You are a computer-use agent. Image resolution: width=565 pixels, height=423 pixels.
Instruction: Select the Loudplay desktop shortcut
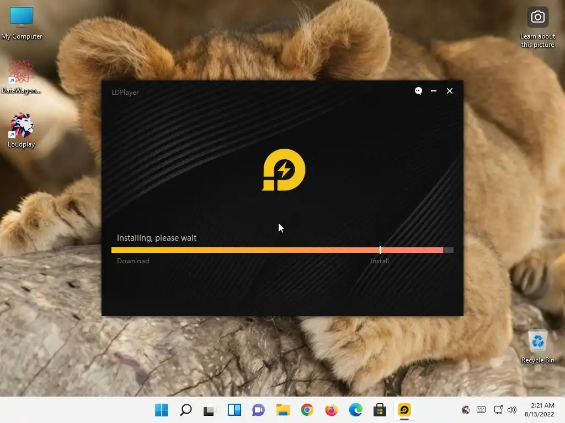(22, 130)
